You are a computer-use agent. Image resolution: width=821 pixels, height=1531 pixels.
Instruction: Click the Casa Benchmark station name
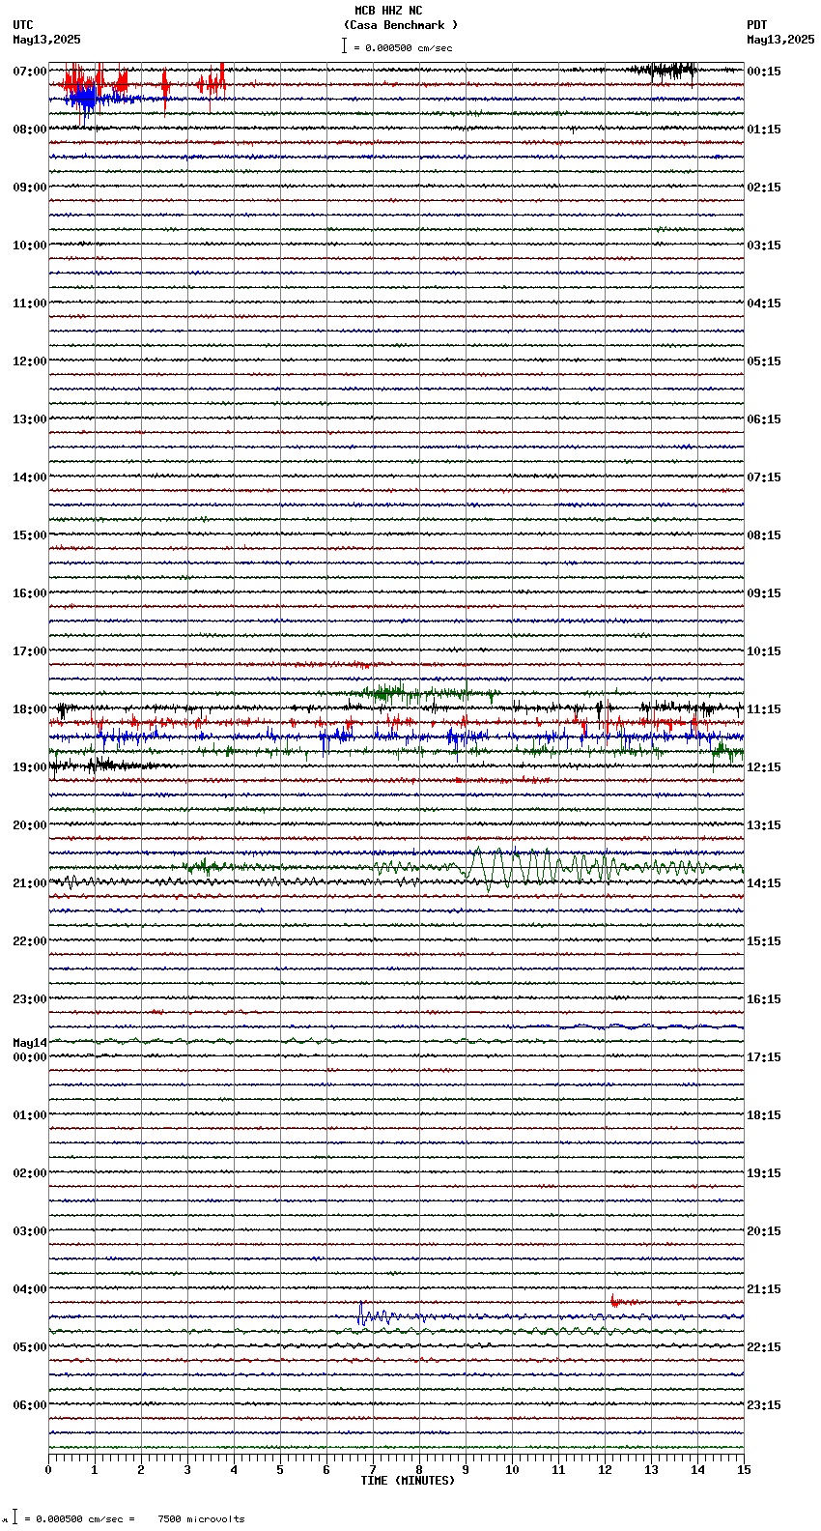point(401,25)
